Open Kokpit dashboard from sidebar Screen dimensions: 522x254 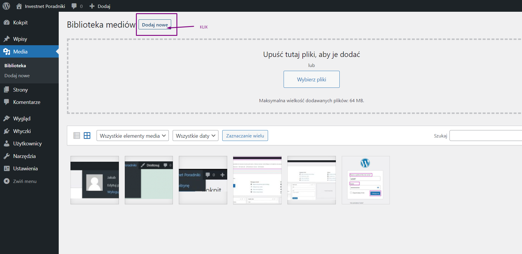(20, 23)
